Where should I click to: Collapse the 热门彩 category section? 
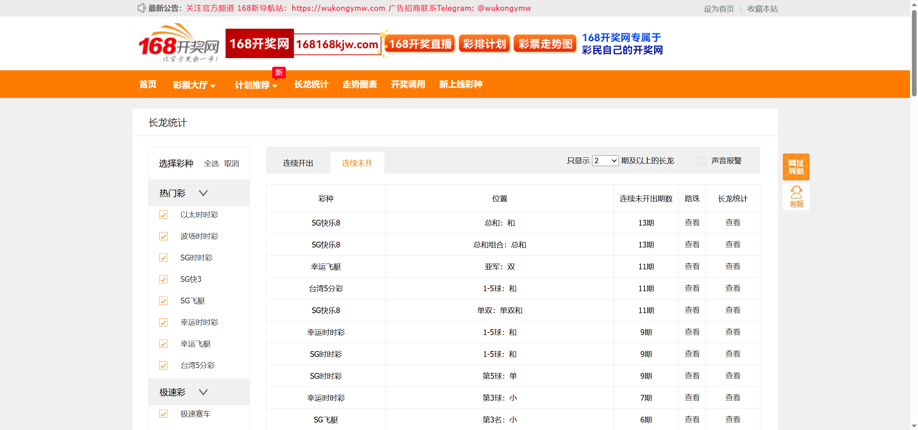click(203, 193)
